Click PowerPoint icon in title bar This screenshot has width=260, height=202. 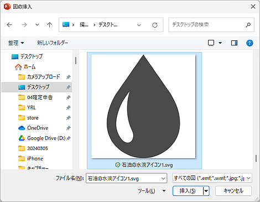click(7, 7)
